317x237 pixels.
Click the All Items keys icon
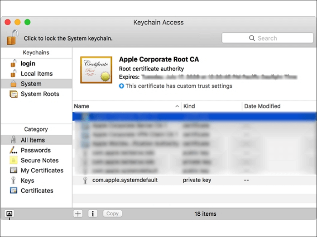[13, 140]
